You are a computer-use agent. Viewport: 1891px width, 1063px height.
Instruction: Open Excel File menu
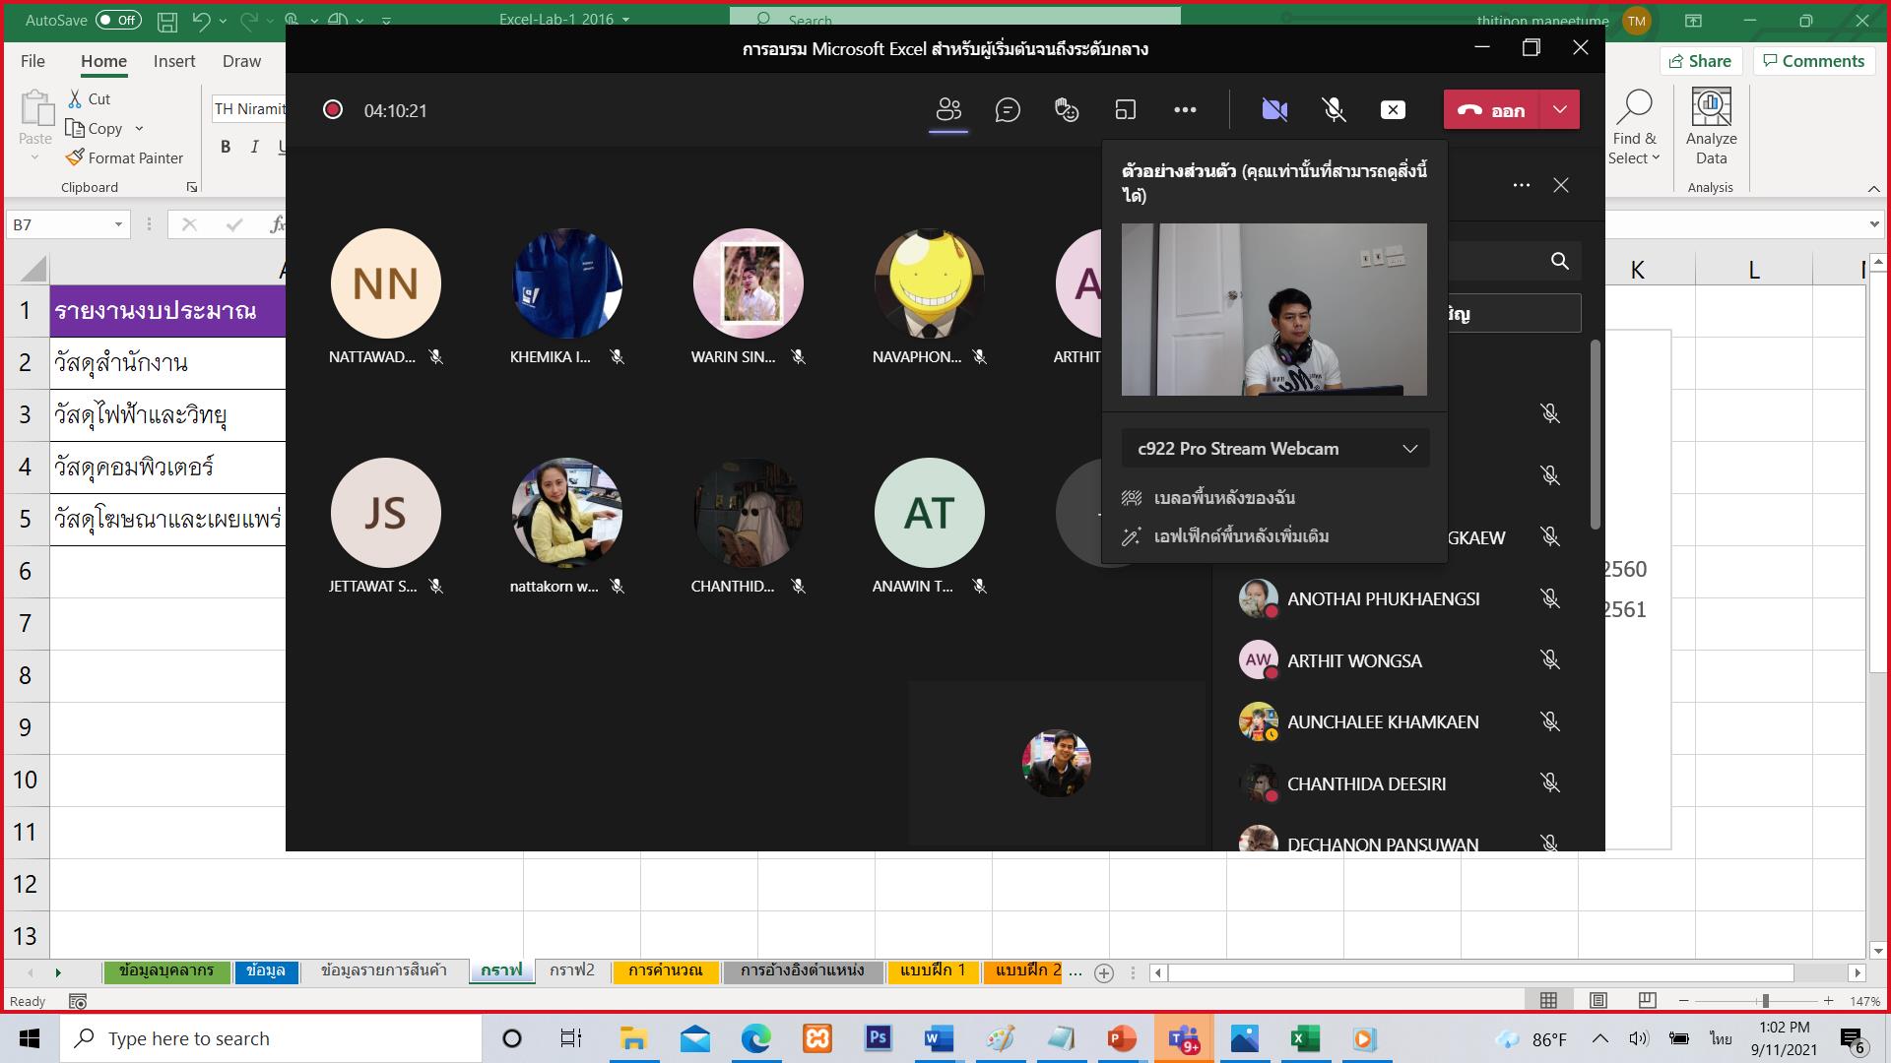click(x=33, y=61)
